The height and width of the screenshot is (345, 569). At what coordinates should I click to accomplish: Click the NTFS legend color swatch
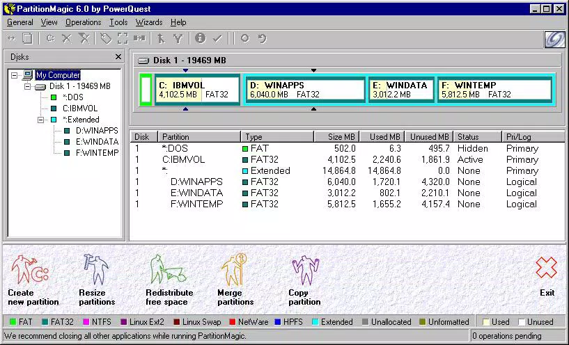coord(86,322)
